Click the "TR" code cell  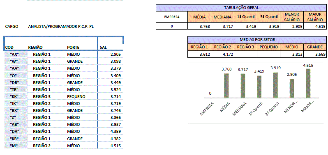(16, 89)
